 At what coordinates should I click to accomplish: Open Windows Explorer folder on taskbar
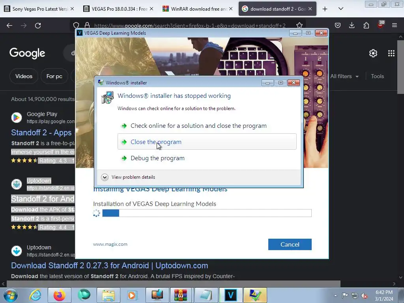108,295
